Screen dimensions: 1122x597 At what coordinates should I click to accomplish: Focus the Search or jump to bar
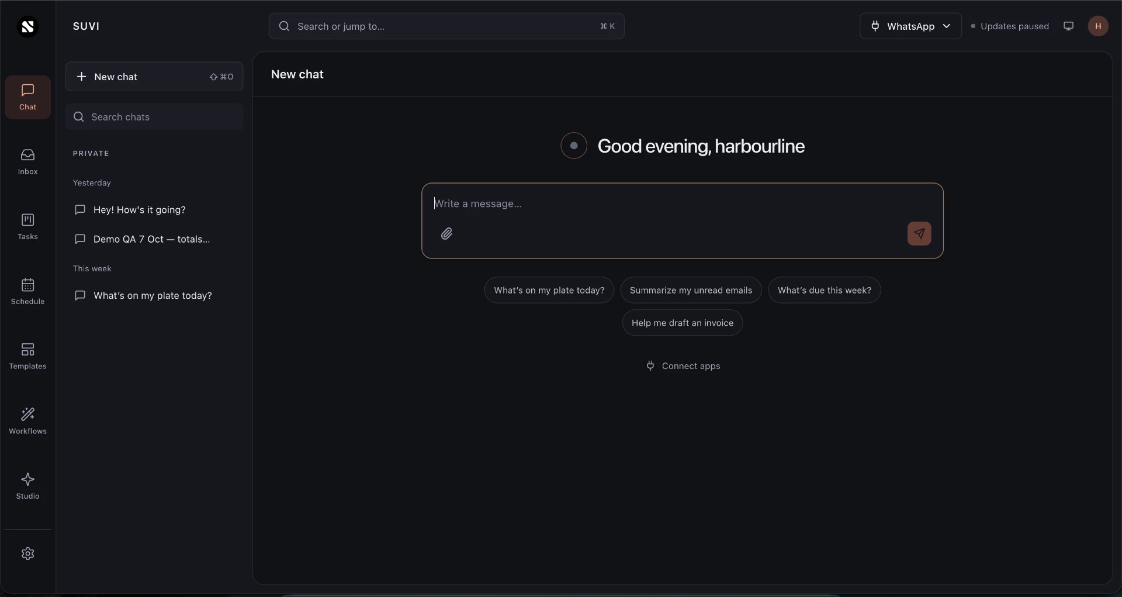446,26
